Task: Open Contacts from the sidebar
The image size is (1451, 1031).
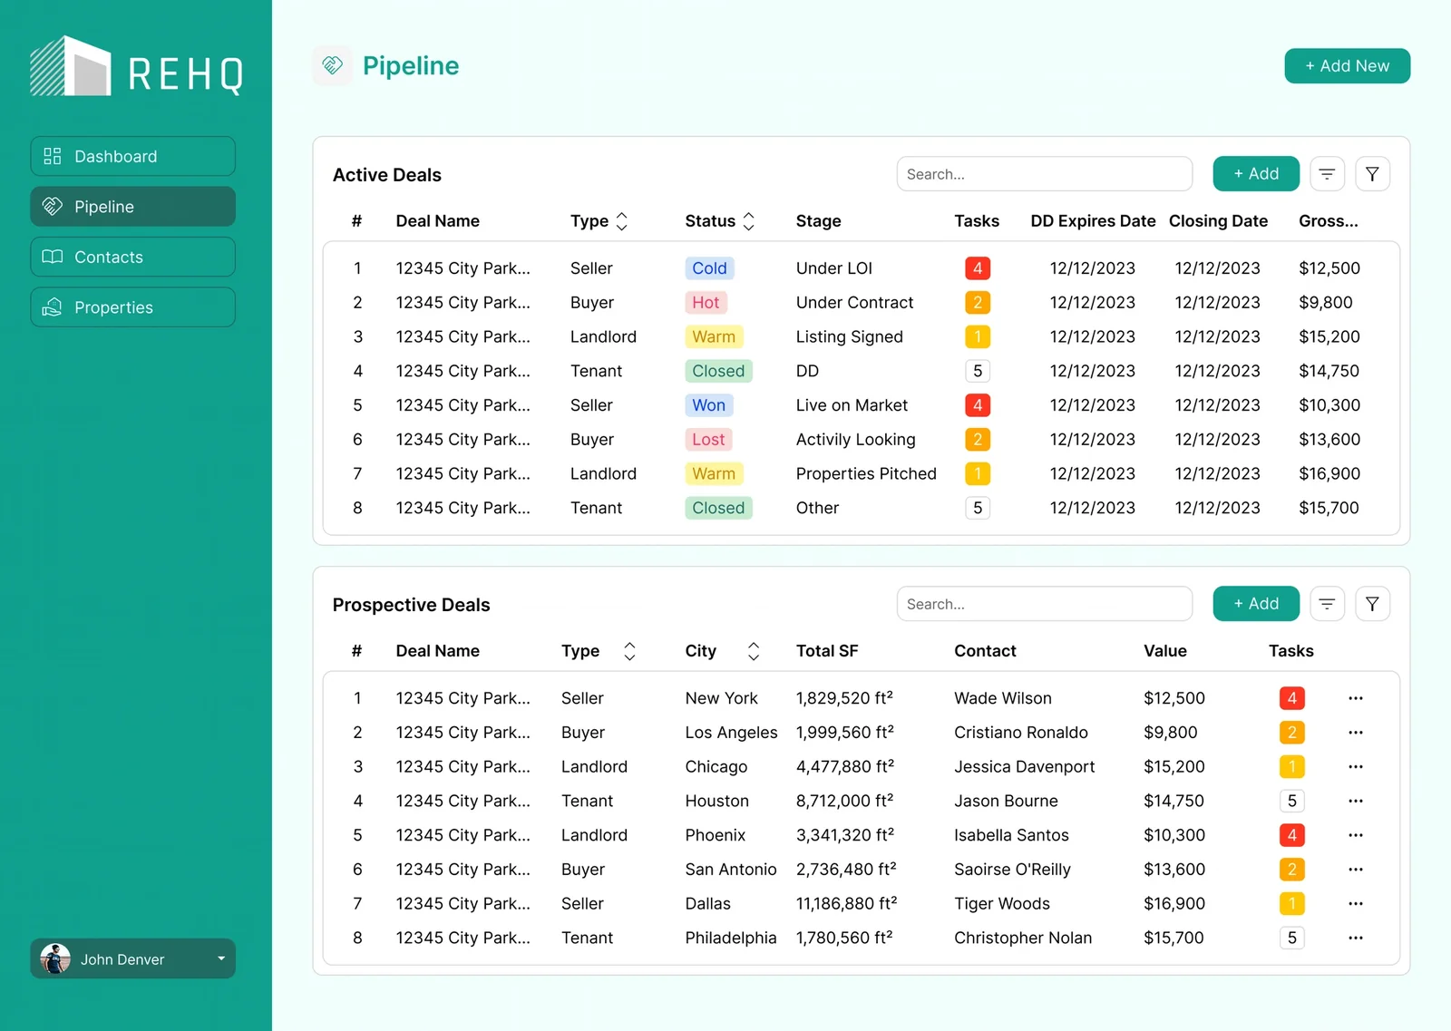Action: (132, 257)
